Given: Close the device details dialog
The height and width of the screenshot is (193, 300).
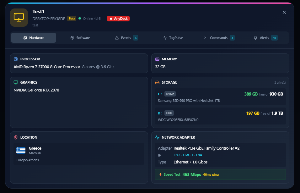Looking at the screenshot, I should [x=284, y=12].
